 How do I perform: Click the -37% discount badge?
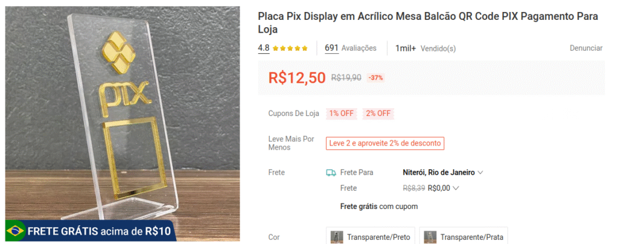pyautogui.click(x=376, y=78)
